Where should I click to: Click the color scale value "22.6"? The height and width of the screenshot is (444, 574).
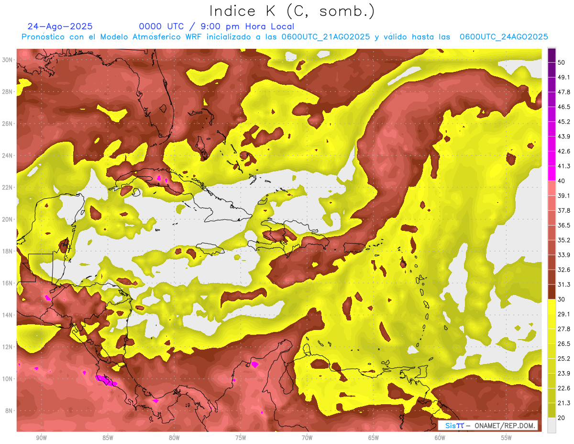(x=564, y=388)
